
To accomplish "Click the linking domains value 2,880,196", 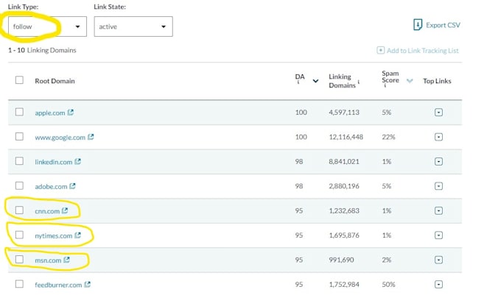I will tap(344, 186).
